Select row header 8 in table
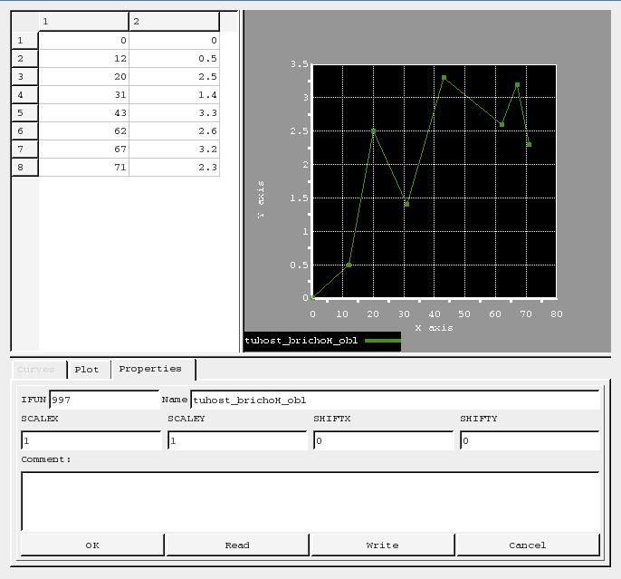This screenshot has height=579, width=621. [x=25, y=168]
